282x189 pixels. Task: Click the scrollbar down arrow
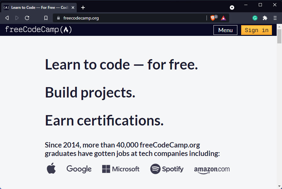tap(279, 186)
